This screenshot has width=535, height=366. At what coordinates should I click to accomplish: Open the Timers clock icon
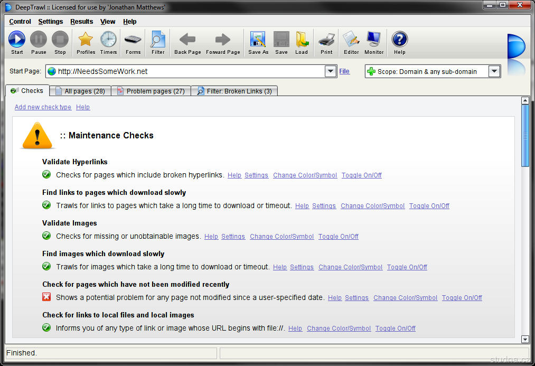point(108,40)
